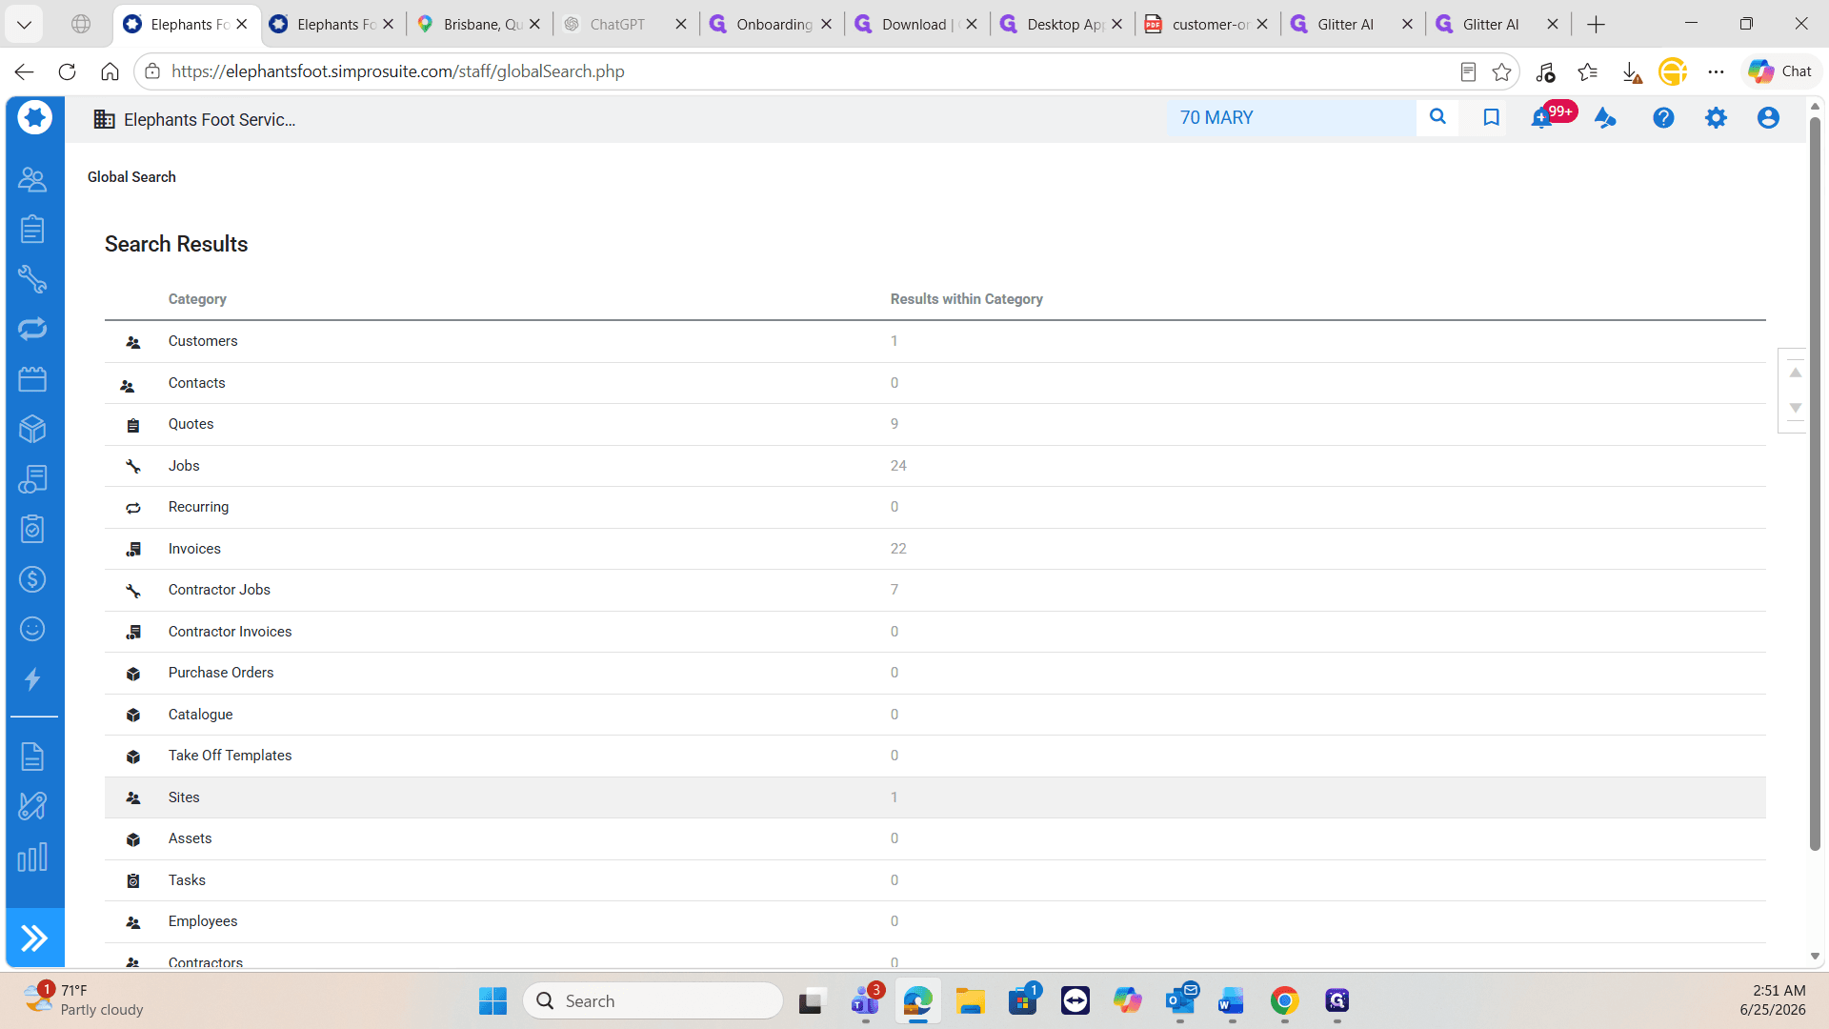The image size is (1829, 1029).
Task: Click Contractor Invoices category text
Action: coord(230,632)
